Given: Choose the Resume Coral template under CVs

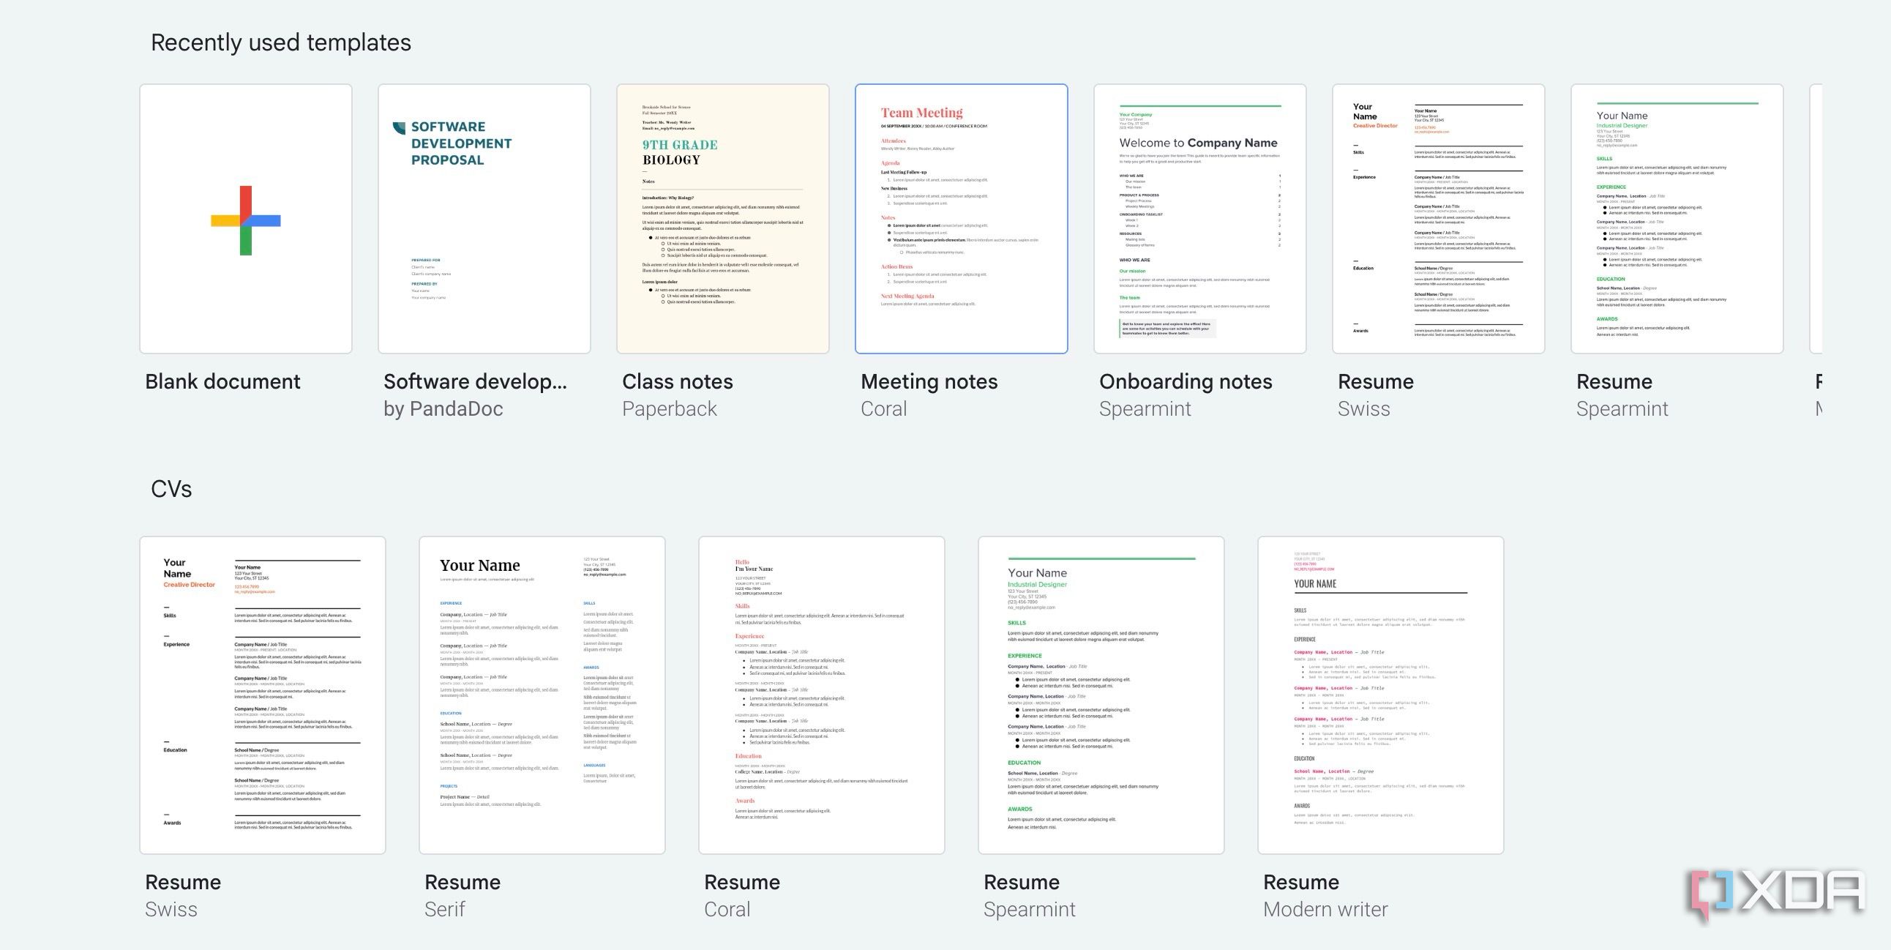Looking at the screenshot, I should tap(820, 695).
